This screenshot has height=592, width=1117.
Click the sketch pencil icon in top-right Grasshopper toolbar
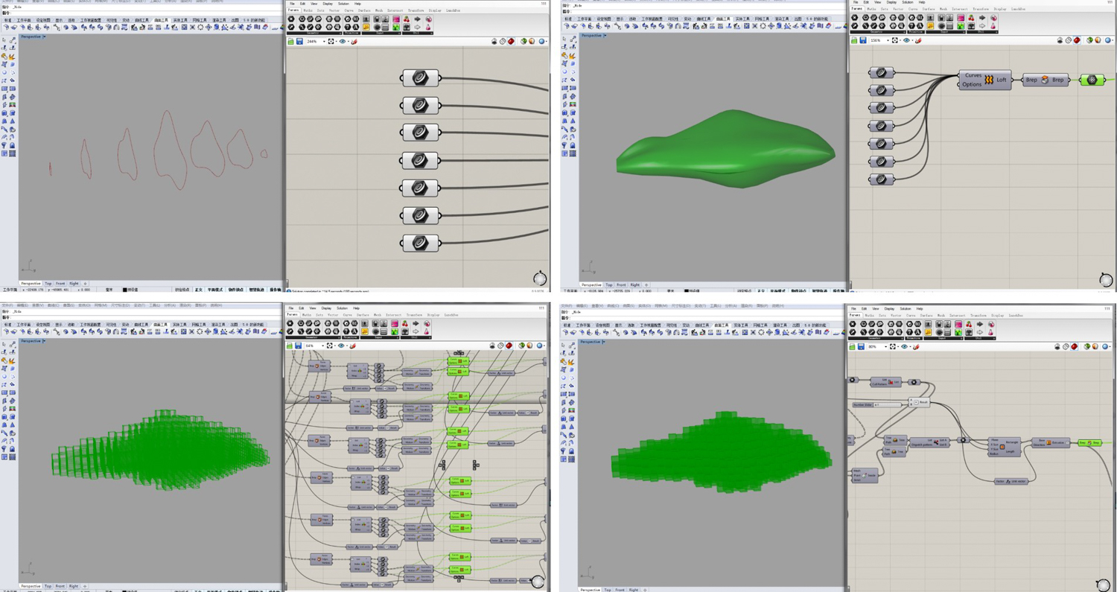coord(917,40)
